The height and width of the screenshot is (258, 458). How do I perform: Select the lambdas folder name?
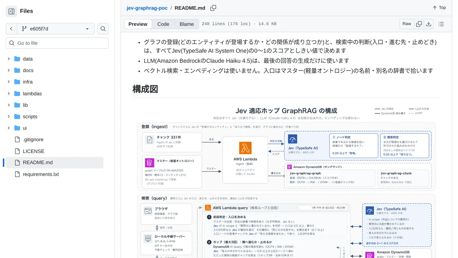[x=32, y=94]
